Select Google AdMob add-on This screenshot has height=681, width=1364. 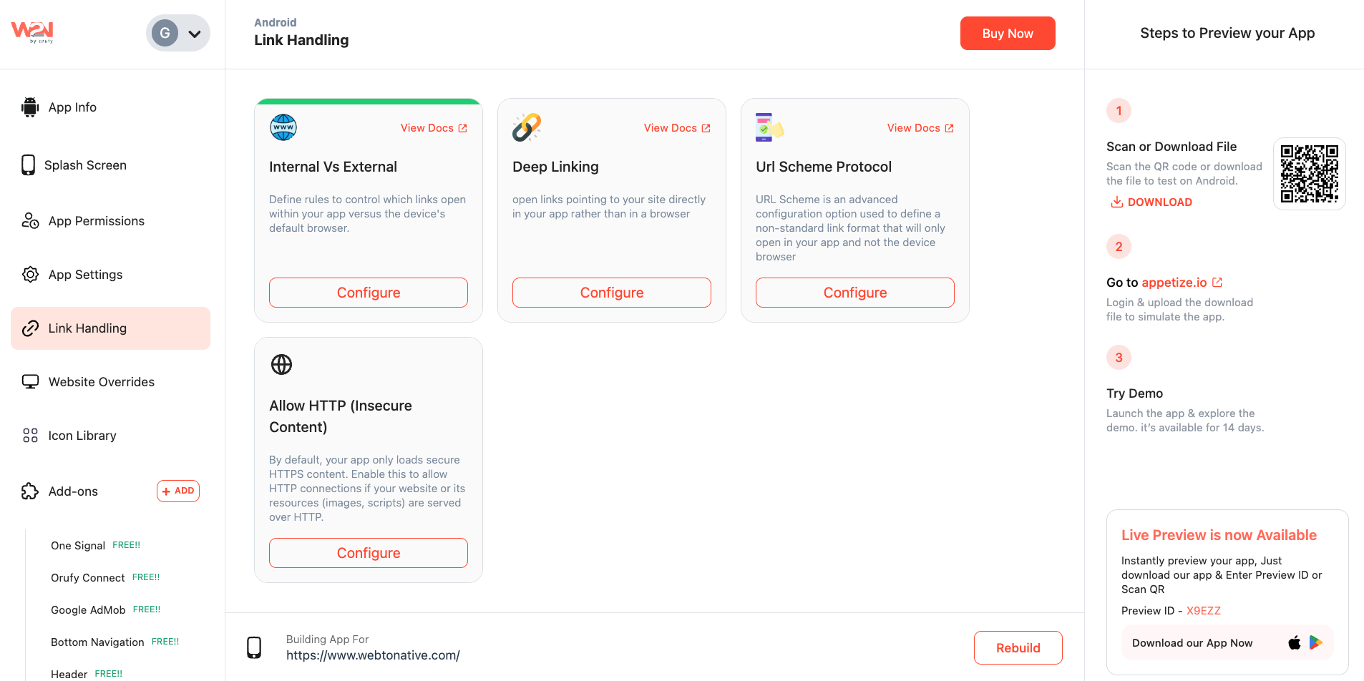[88, 610]
